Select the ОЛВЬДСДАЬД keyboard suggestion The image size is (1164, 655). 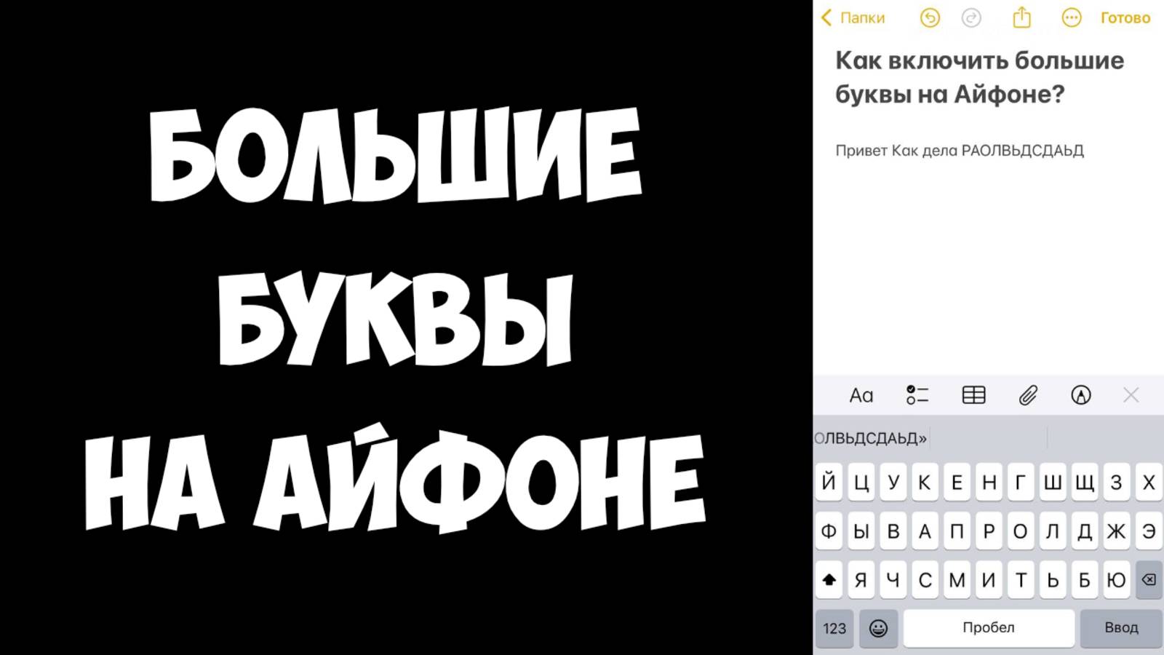(x=871, y=438)
